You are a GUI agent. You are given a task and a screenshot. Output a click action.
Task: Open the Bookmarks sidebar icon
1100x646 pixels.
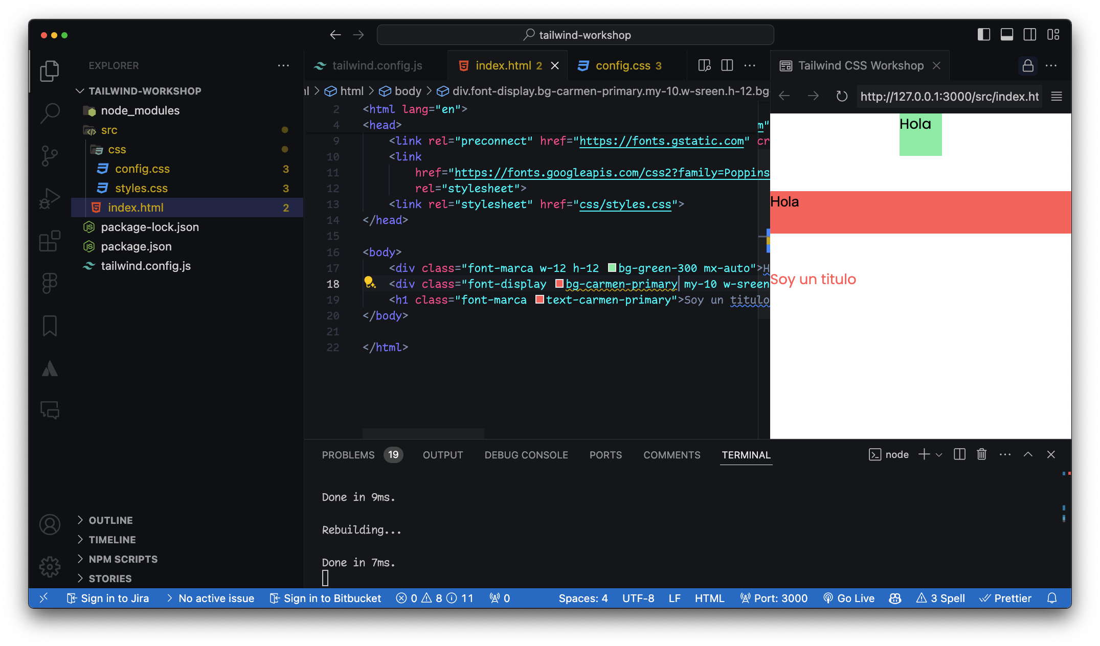coord(50,326)
